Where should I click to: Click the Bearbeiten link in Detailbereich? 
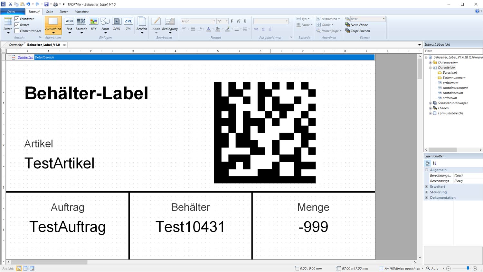25,57
